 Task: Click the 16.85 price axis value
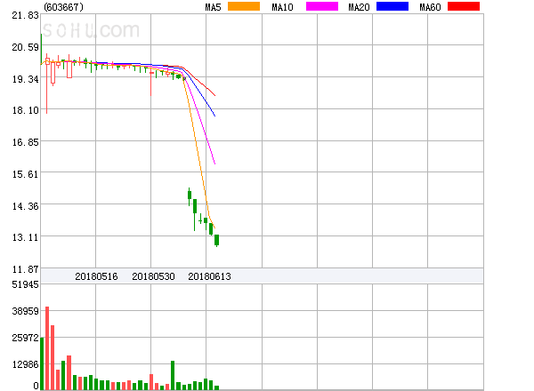[25, 142]
